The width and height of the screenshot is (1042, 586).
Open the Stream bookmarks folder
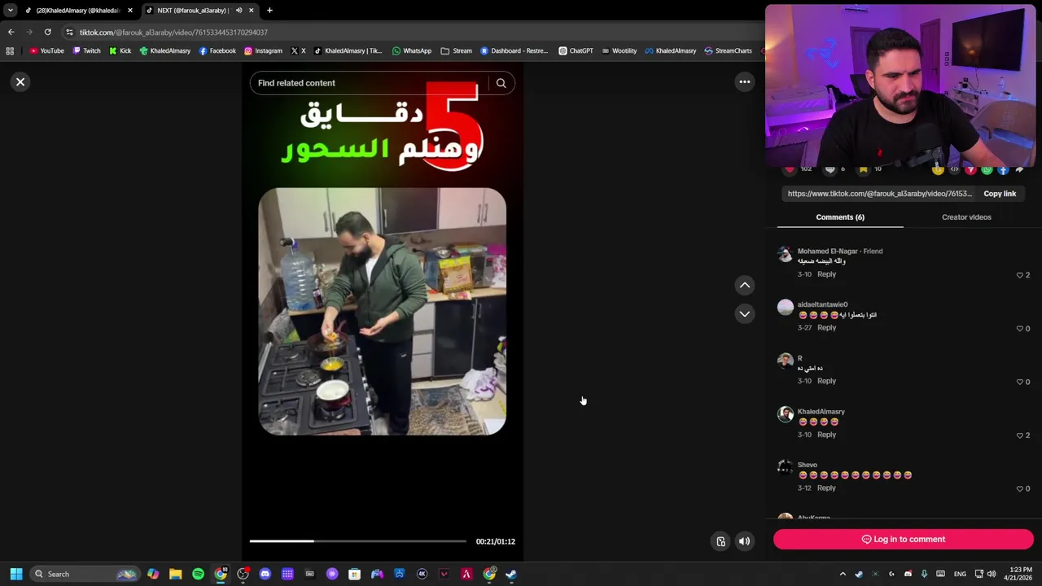click(457, 51)
